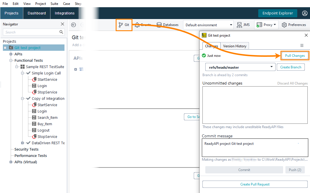Collapse the Sample REST TestSuite tree node
Image resolution: width=310 pixels, height=193 pixels.
coord(16,67)
